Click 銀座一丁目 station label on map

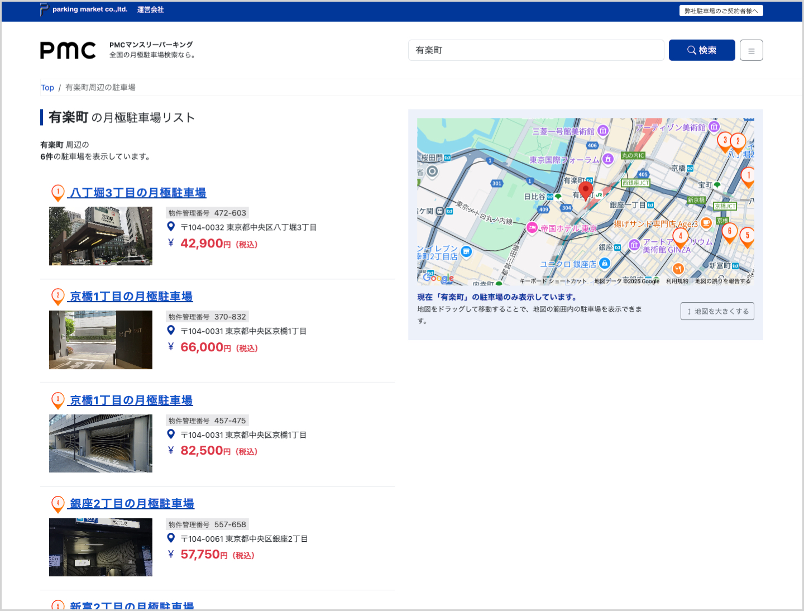click(x=628, y=205)
